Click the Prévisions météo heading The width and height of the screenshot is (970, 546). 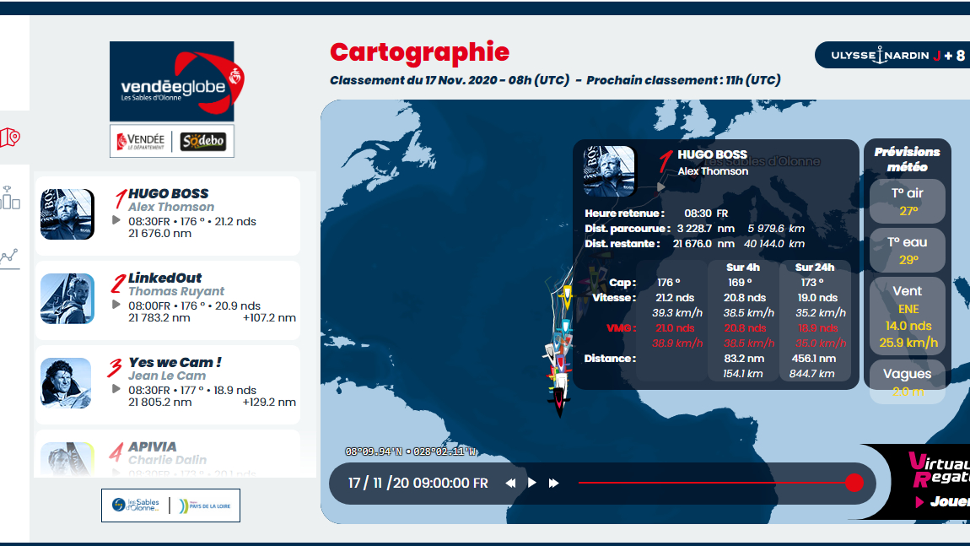coord(907,159)
